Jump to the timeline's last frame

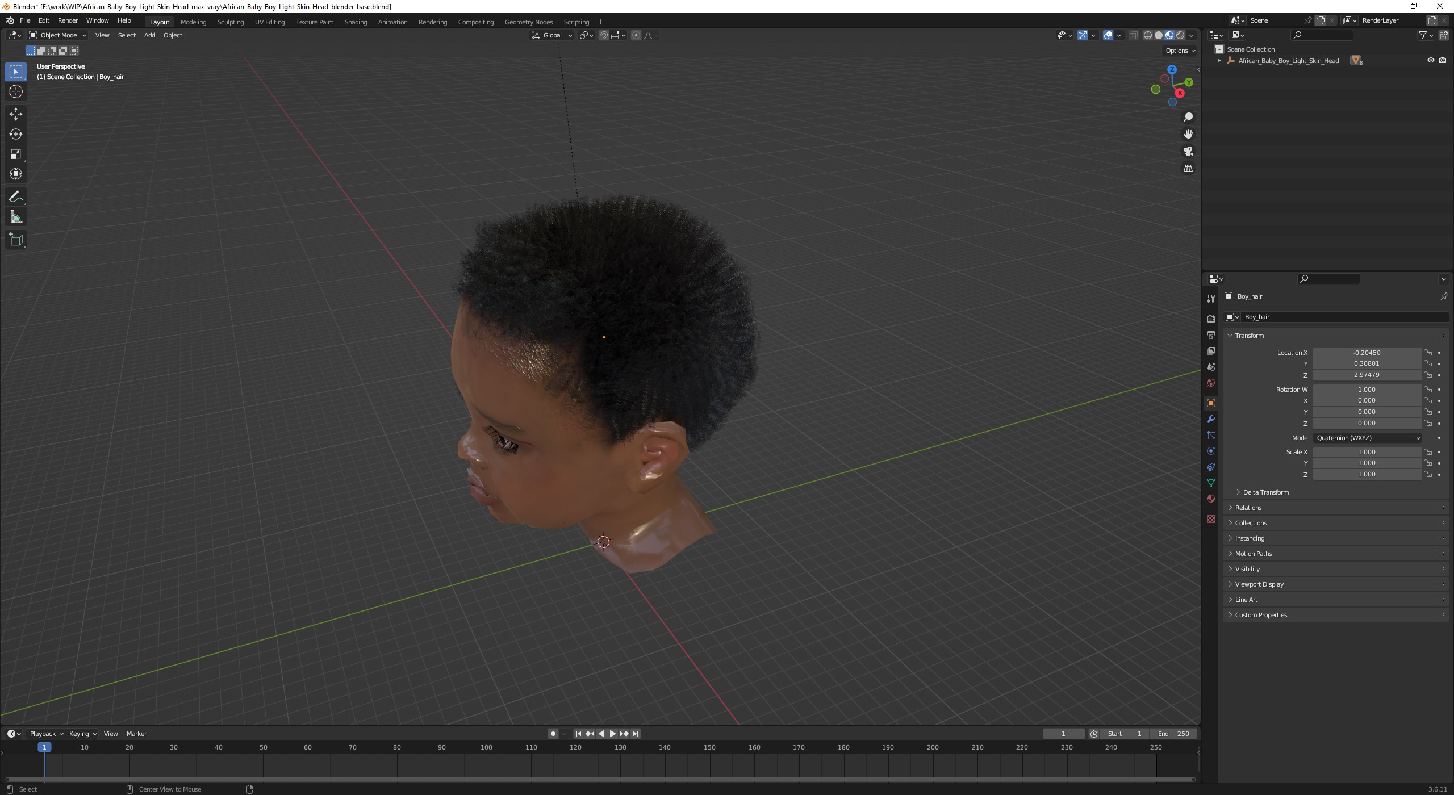pyautogui.click(x=636, y=734)
